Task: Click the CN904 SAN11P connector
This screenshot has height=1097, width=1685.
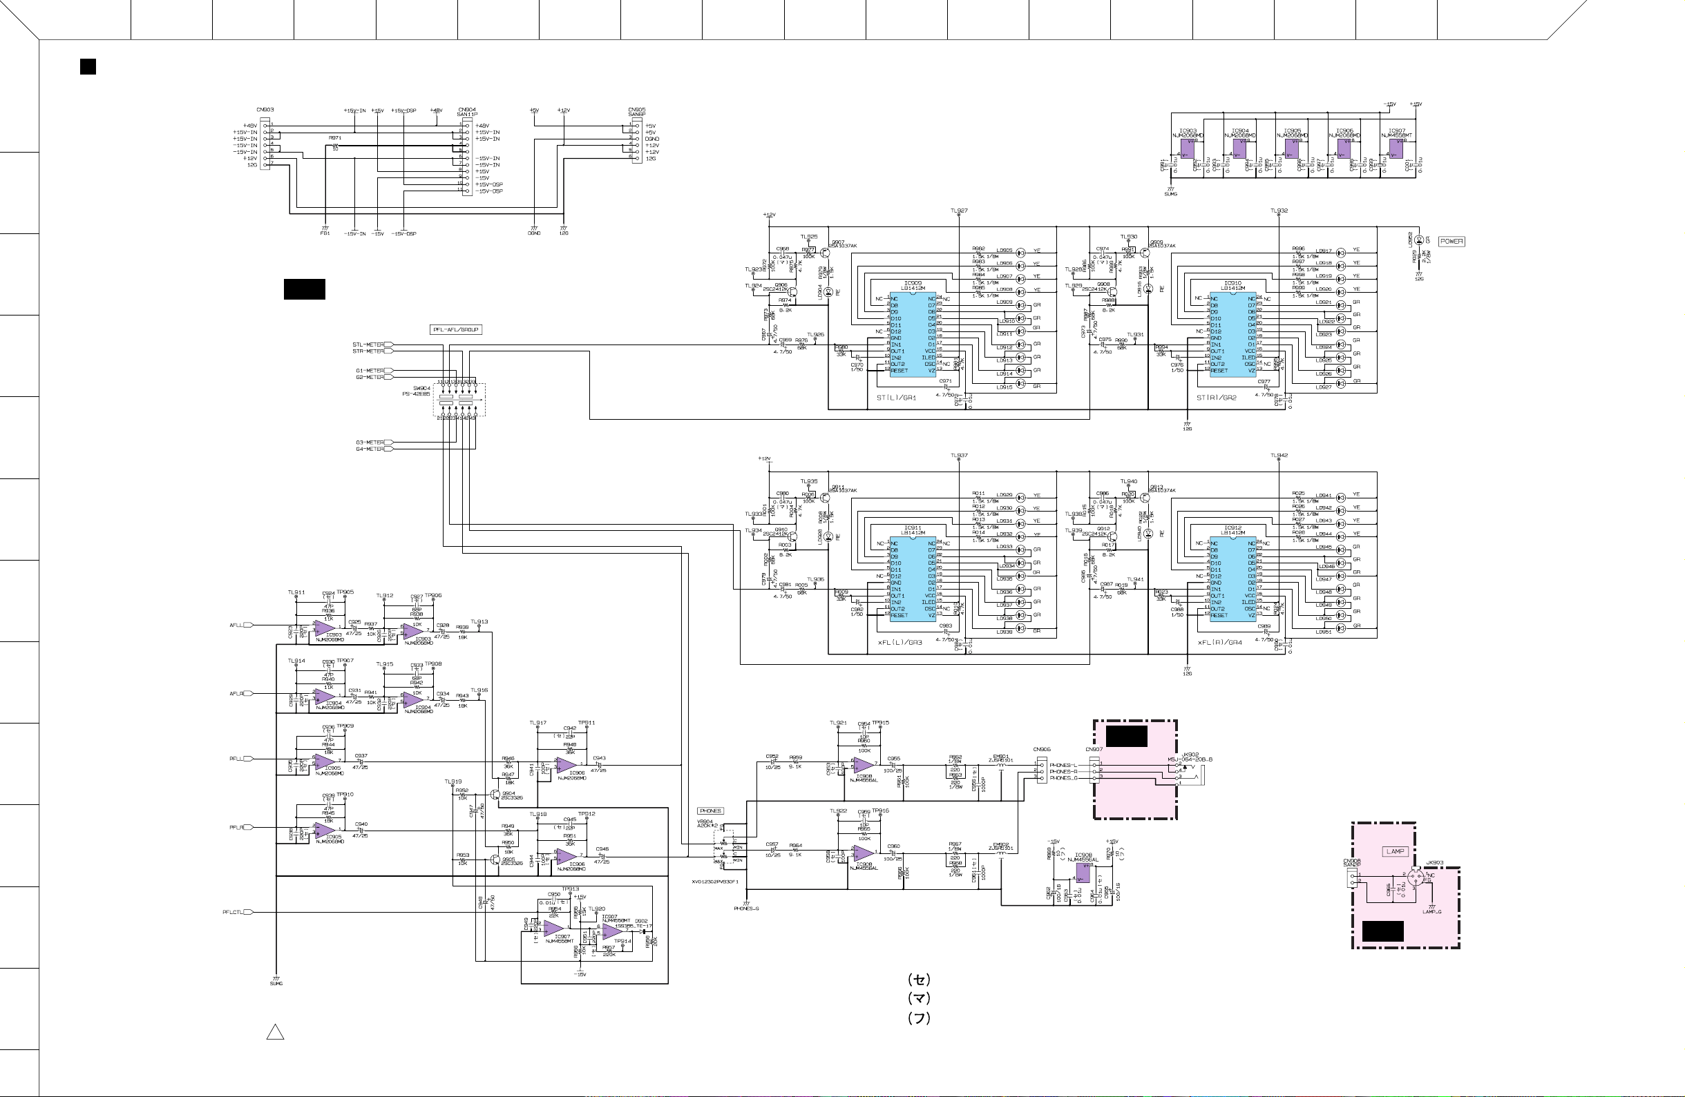Action: tap(466, 157)
